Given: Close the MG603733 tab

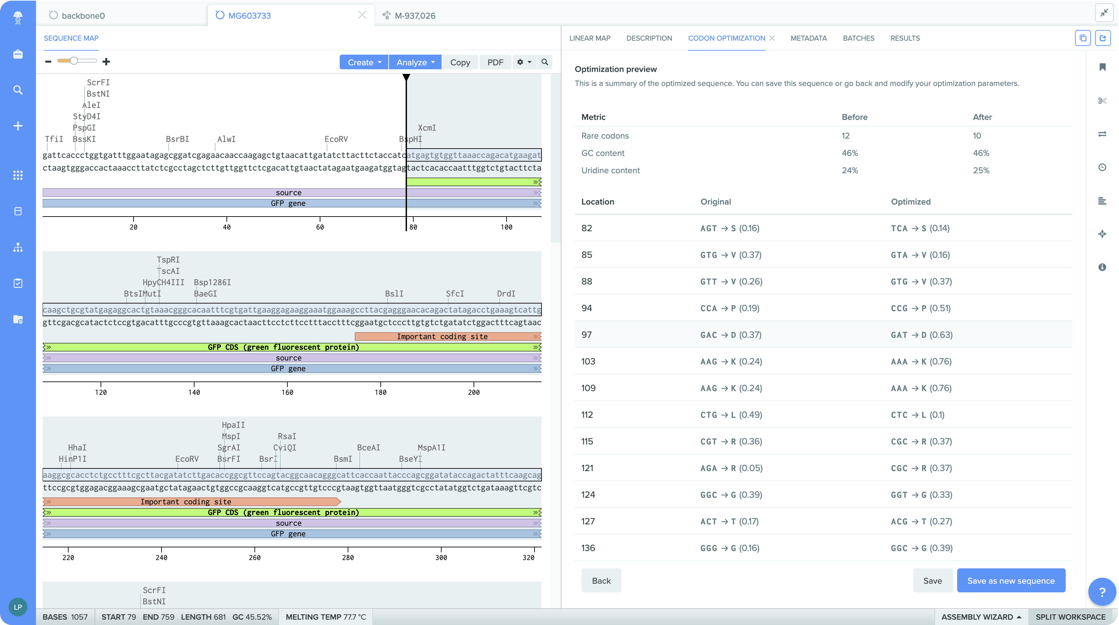Looking at the screenshot, I should pos(362,15).
